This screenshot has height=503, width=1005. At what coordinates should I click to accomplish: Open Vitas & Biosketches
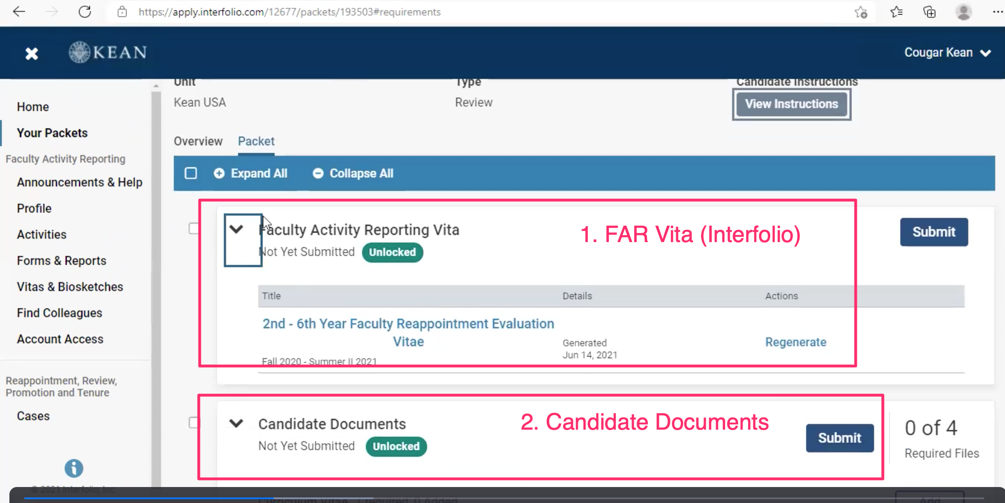click(70, 287)
